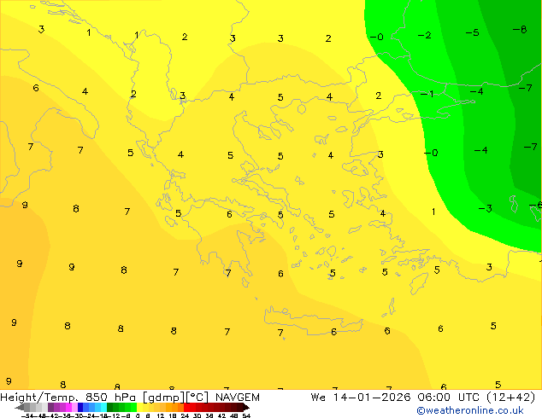
Task: Click the '-2' temperature value on the map
Action: click(x=425, y=35)
